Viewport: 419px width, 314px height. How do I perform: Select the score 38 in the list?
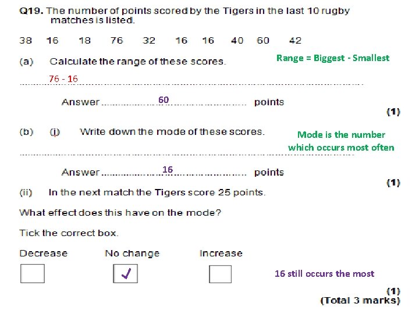[x=26, y=41]
